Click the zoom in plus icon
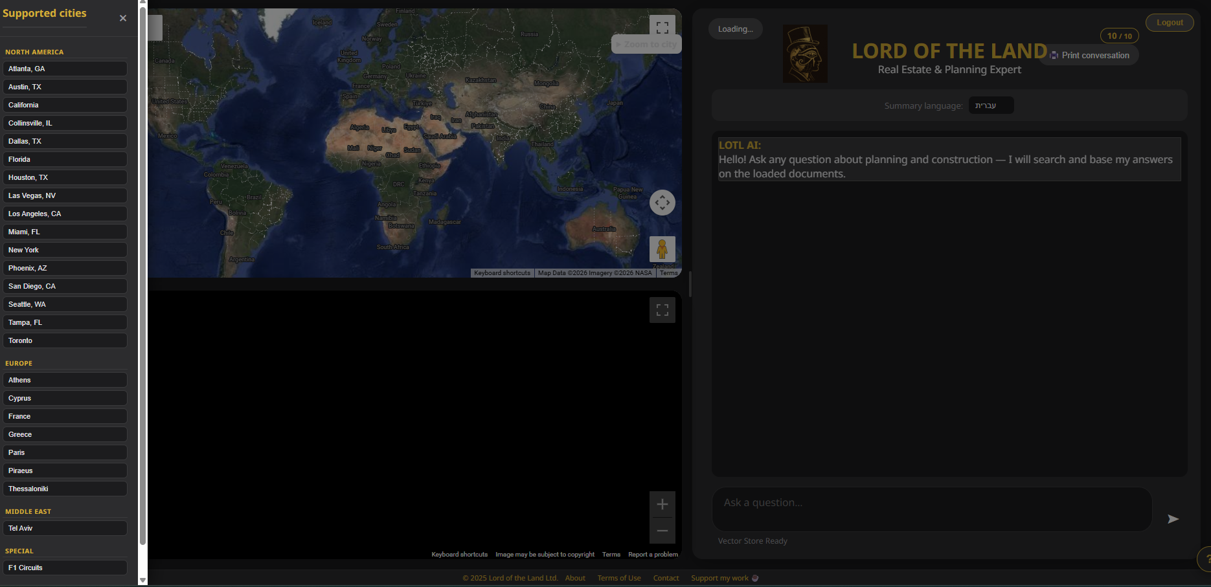 pos(662,504)
